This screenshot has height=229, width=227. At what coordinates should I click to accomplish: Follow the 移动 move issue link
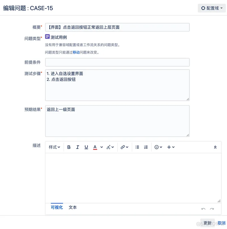click(76, 52)
